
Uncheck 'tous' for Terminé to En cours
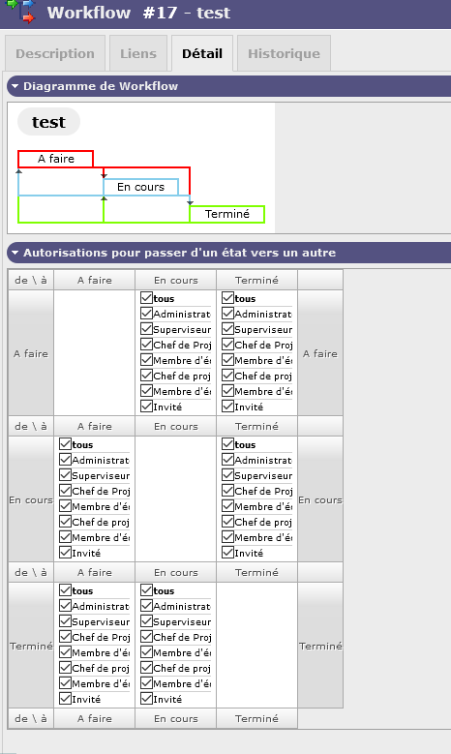coord(147,590)
